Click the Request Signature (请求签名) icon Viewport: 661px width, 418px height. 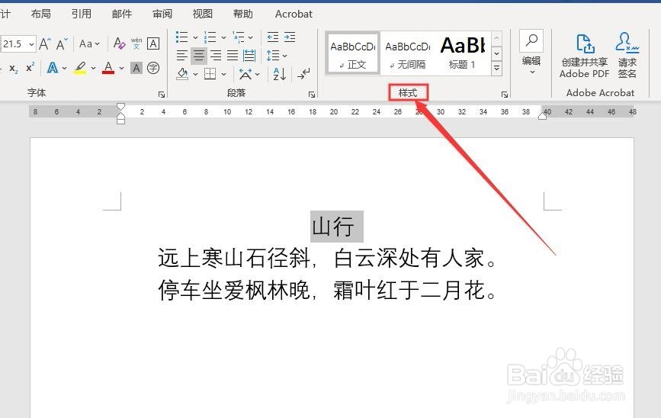coord(627,55)
